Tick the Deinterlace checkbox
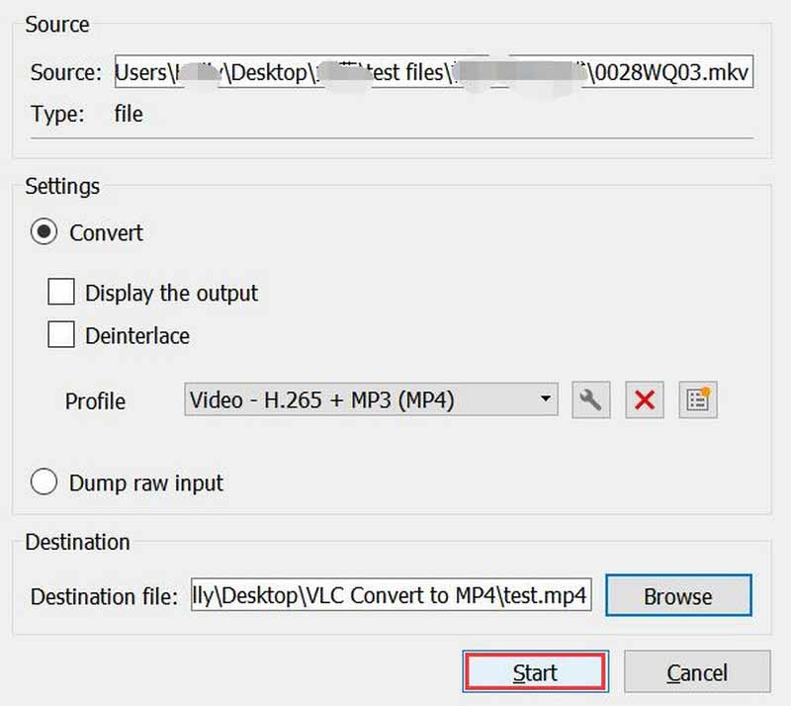Screen dimensions: 791x706 (x=61, y=334)
